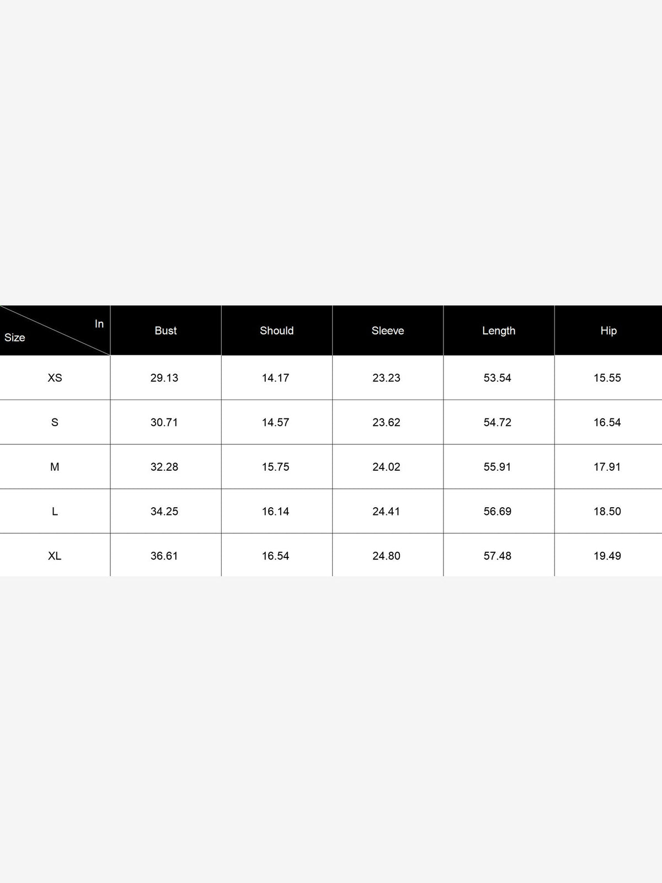The height and width of the screenshot is (883, 662).
Task: Click the L size row label
Action: point(55,512)
